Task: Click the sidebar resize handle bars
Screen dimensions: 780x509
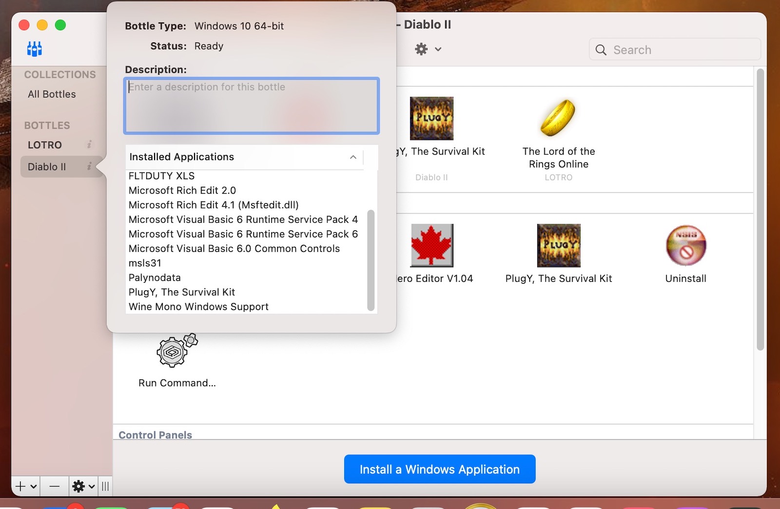Action: coord(105,486)
